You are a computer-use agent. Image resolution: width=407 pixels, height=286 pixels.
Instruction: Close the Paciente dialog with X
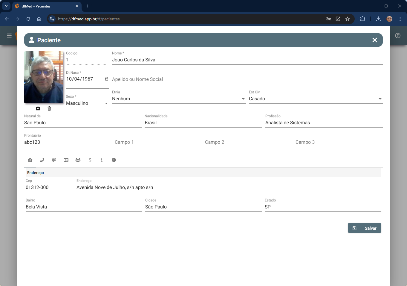[375, 40]
